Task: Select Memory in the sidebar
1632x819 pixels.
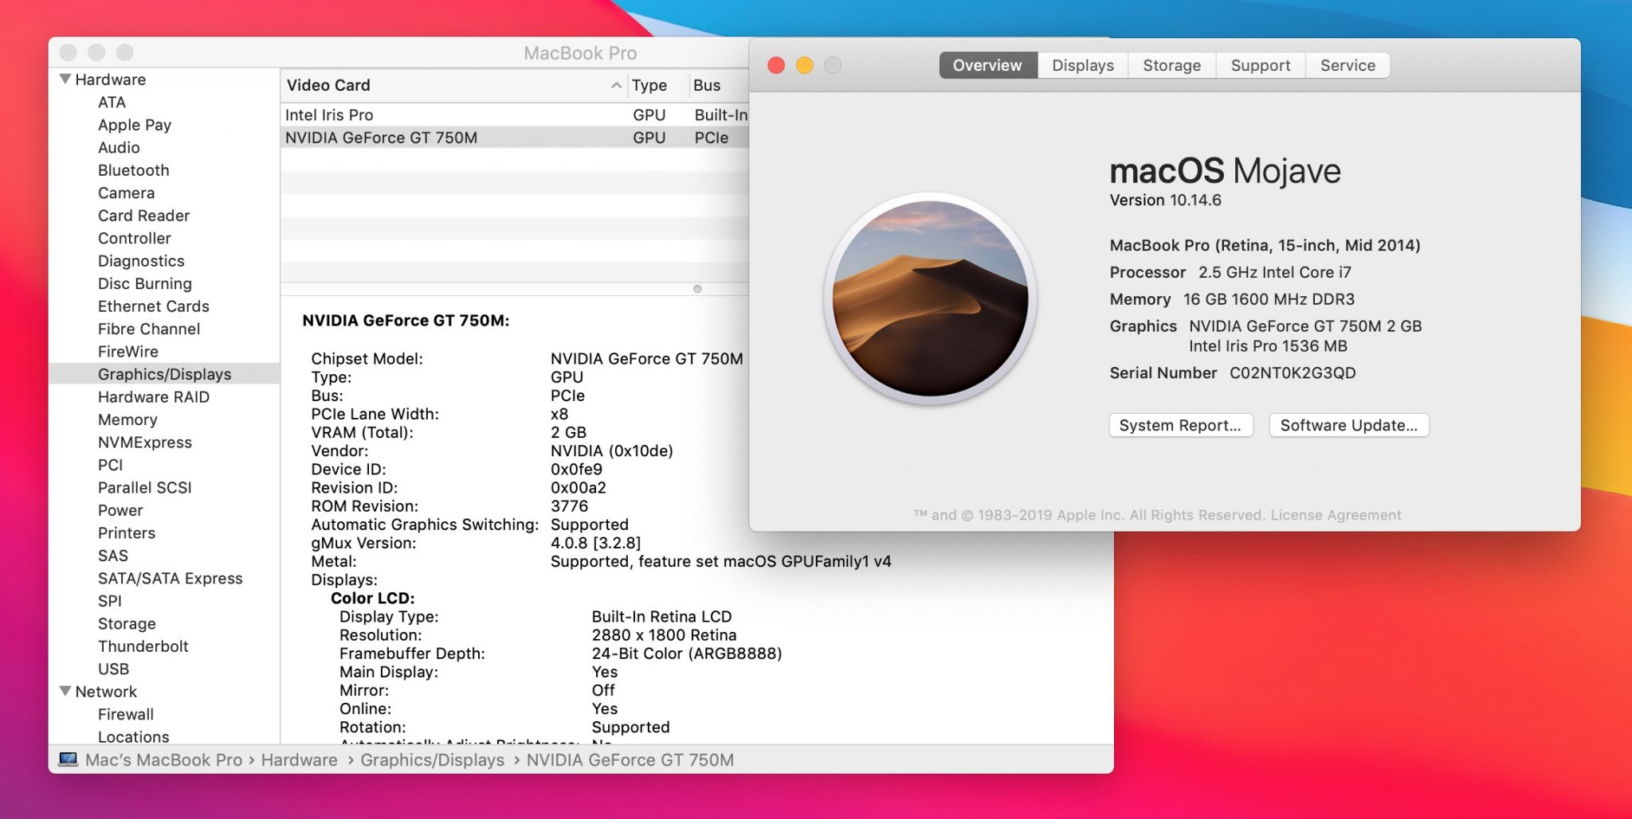Action: click(127, 419)
